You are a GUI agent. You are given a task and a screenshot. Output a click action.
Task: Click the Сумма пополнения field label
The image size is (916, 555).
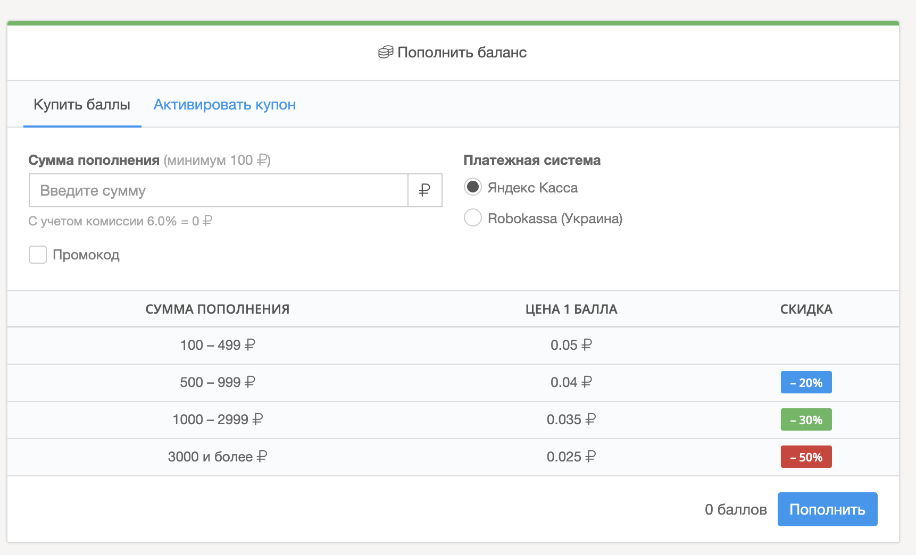point(94,160)
